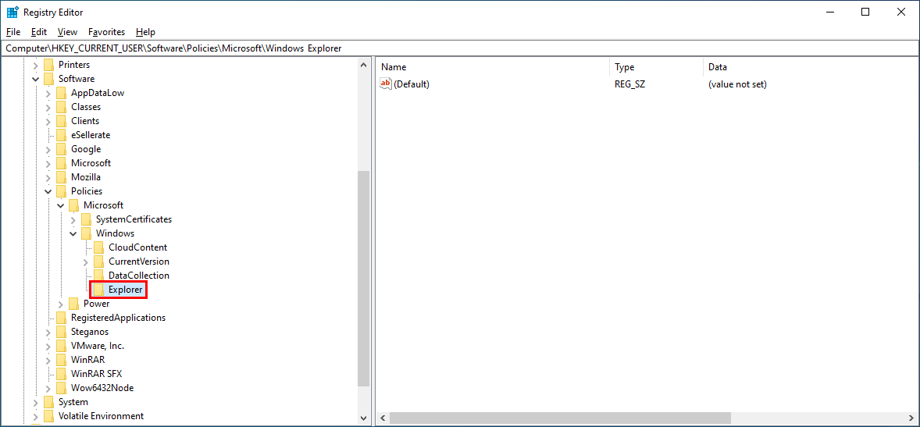Click the CloudContent folder icon

[x=98, y=247]
